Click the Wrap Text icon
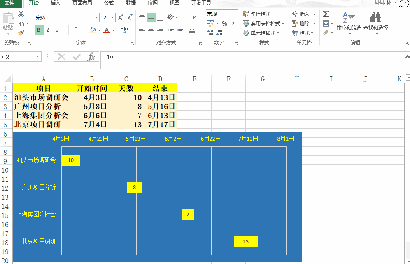This screenshot has height=264, width=410. click(x=192, y=17)
